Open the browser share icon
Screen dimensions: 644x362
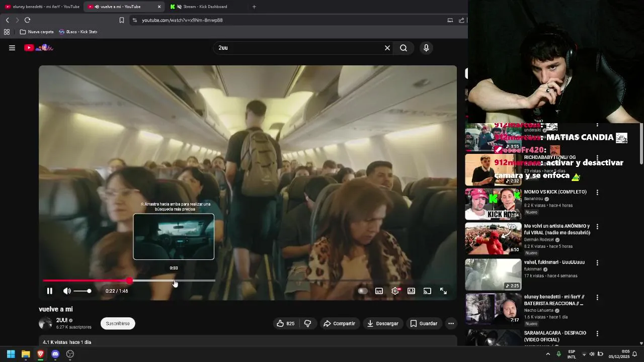coord(461,20)
